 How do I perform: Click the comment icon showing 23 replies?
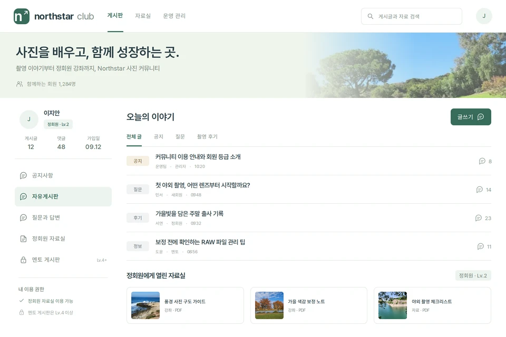coord(478,218)
